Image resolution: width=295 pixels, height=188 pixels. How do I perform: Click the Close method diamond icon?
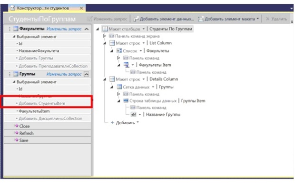tap(17, 126)
